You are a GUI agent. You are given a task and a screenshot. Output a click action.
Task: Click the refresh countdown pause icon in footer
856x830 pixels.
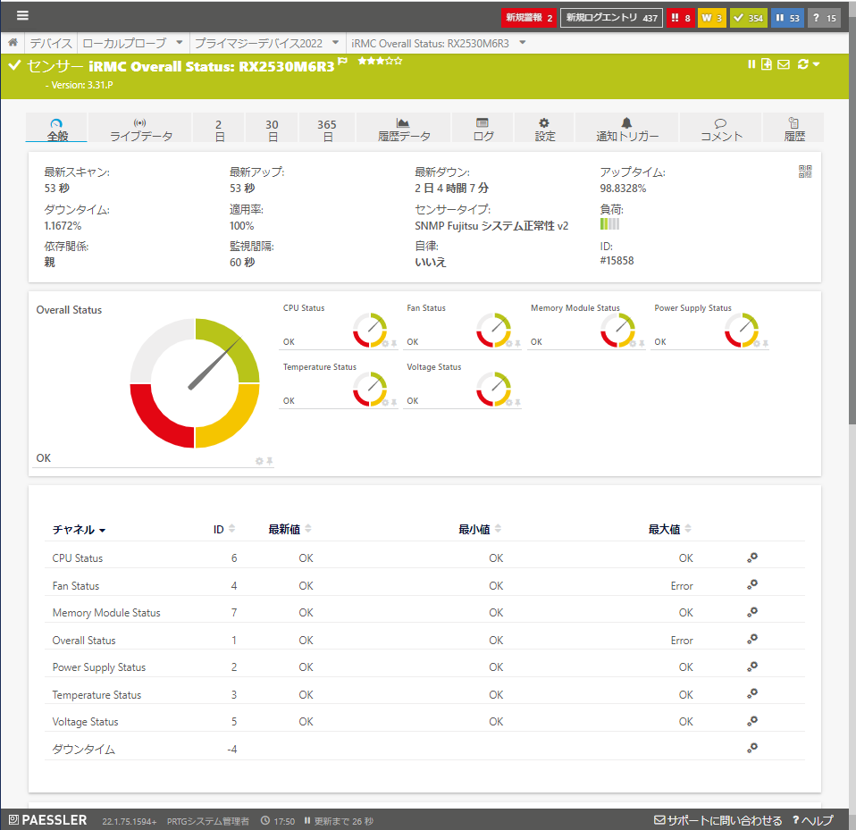click(307, 820)
